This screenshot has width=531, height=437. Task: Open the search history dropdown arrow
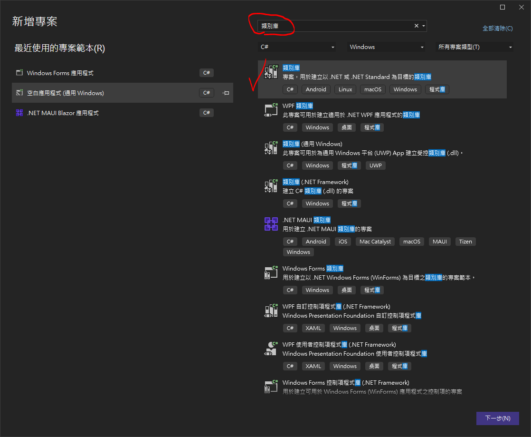[x=423, y=26]
